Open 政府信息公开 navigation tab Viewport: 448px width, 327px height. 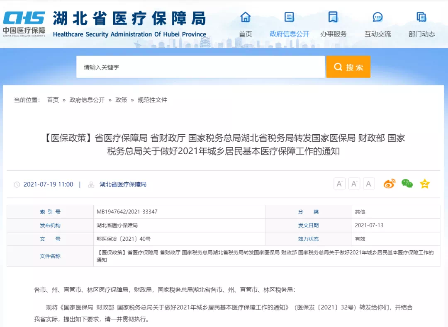click(x=289, y=34)
